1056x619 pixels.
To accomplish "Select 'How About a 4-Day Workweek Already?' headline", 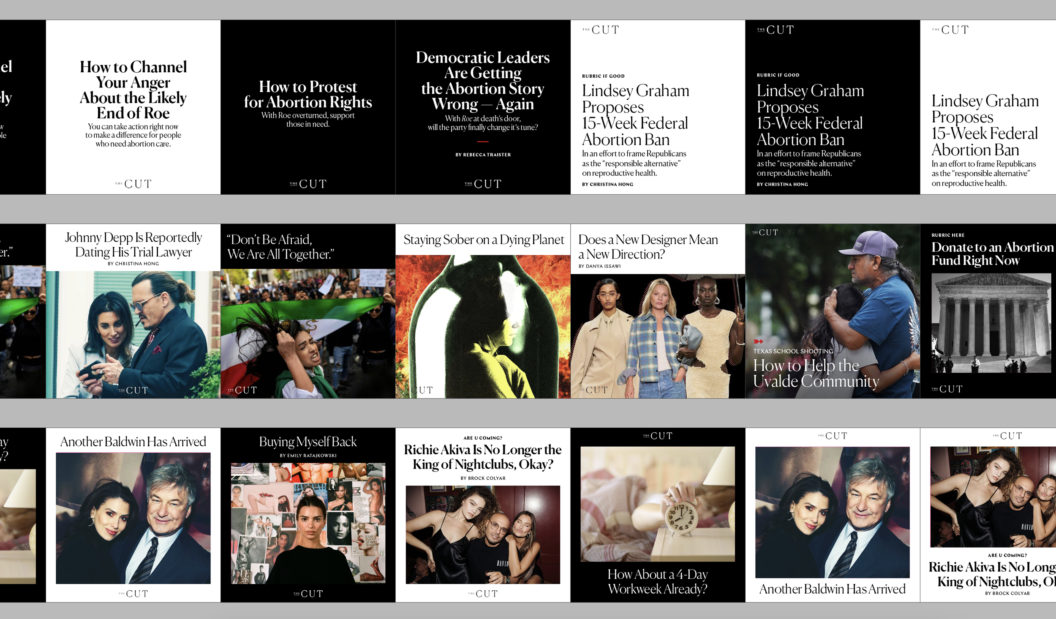I will point(658,582).
